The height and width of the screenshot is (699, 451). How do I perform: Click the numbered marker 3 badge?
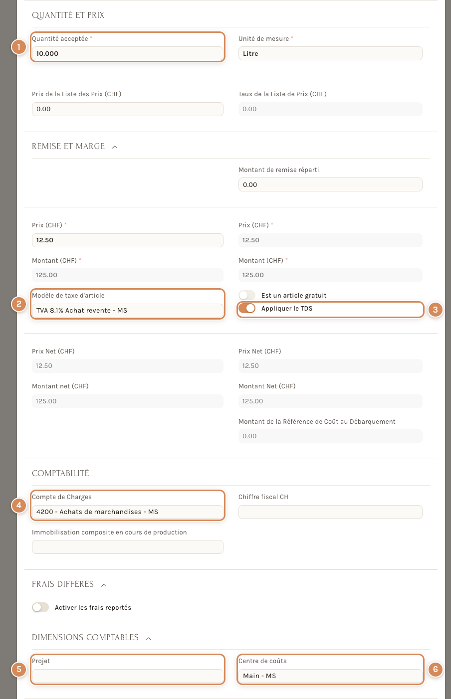[436, 310]
